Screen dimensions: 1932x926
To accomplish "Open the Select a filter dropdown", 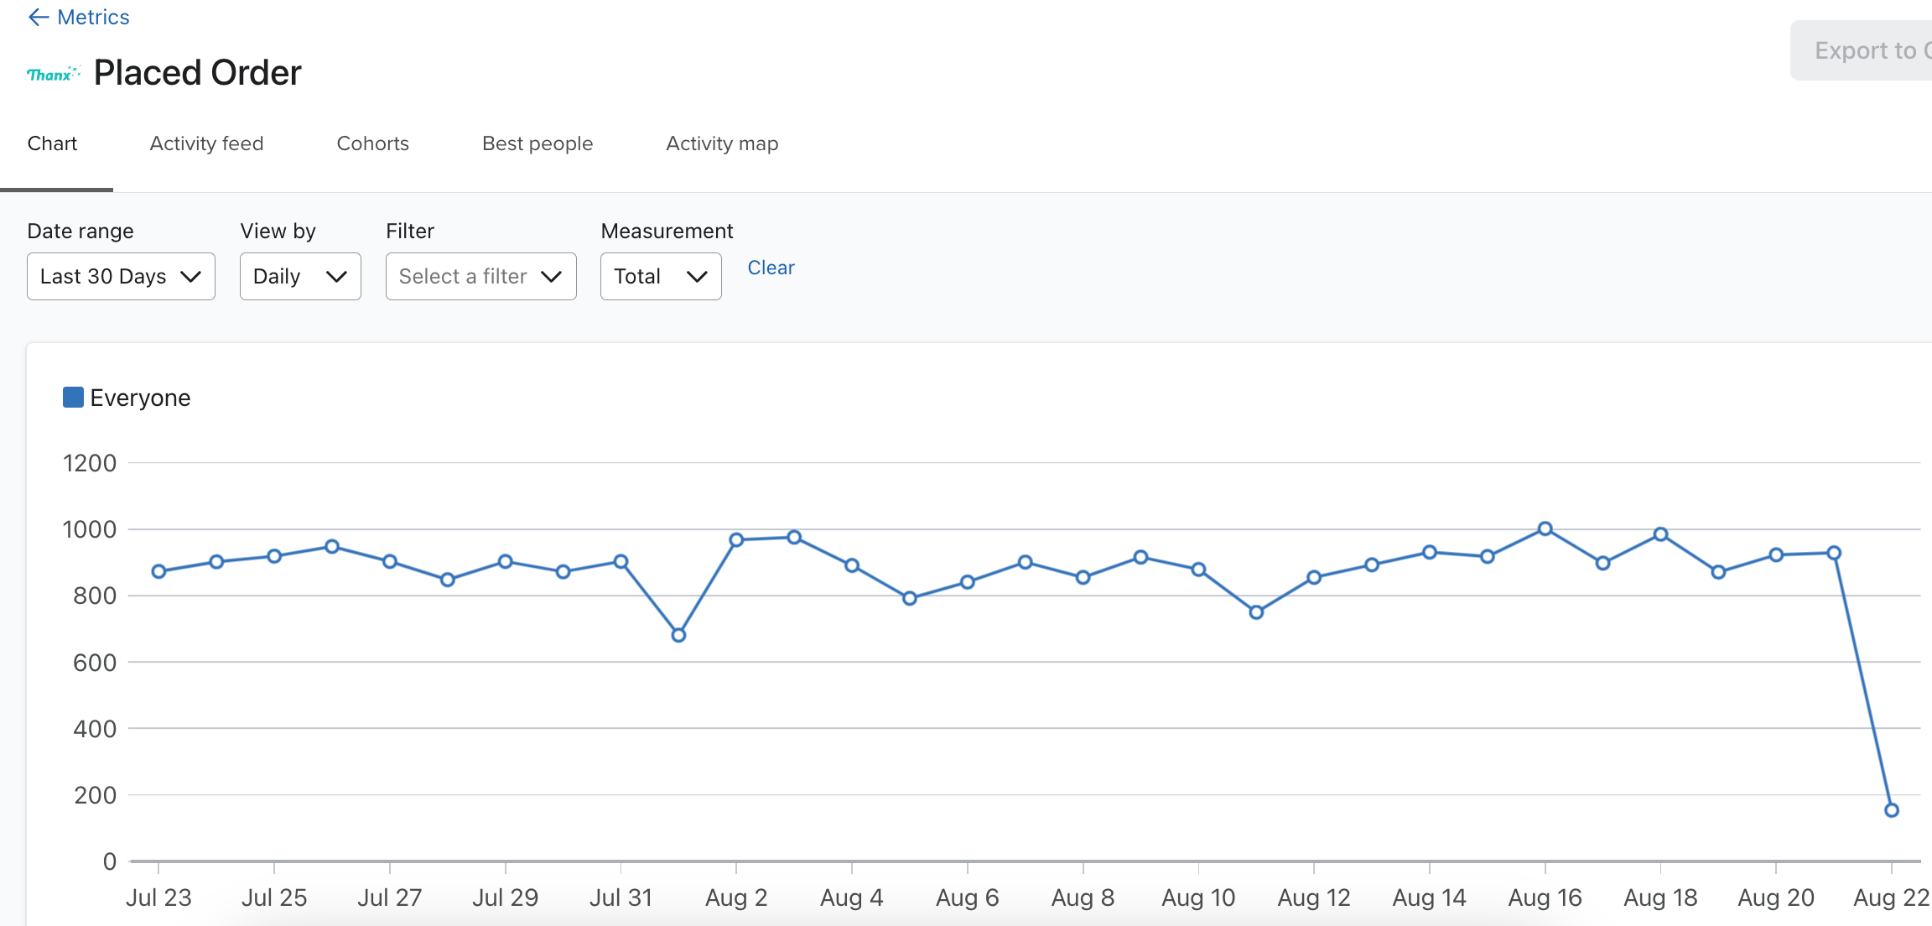I will click(480, 276).
